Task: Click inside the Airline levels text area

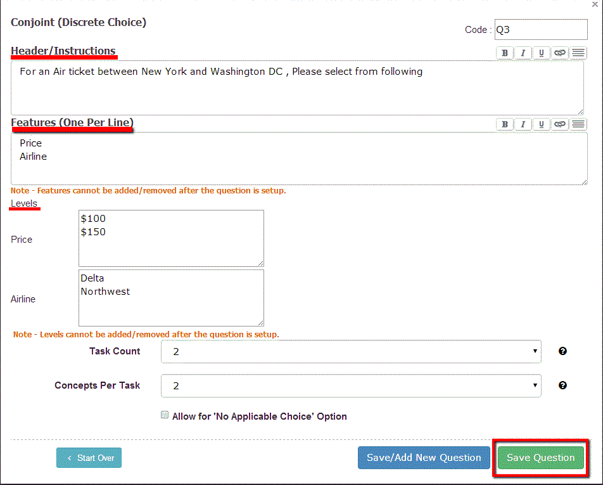Action: (171, 298)
